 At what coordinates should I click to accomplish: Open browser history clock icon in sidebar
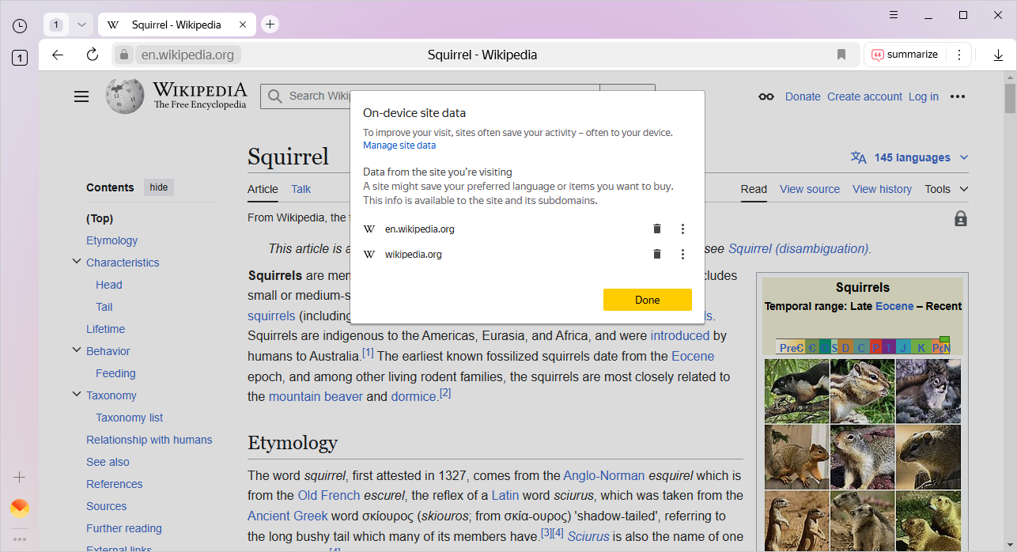tap(20, 25)
